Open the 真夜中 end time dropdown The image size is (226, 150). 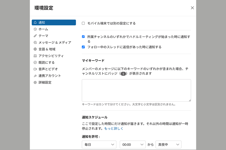168,145
